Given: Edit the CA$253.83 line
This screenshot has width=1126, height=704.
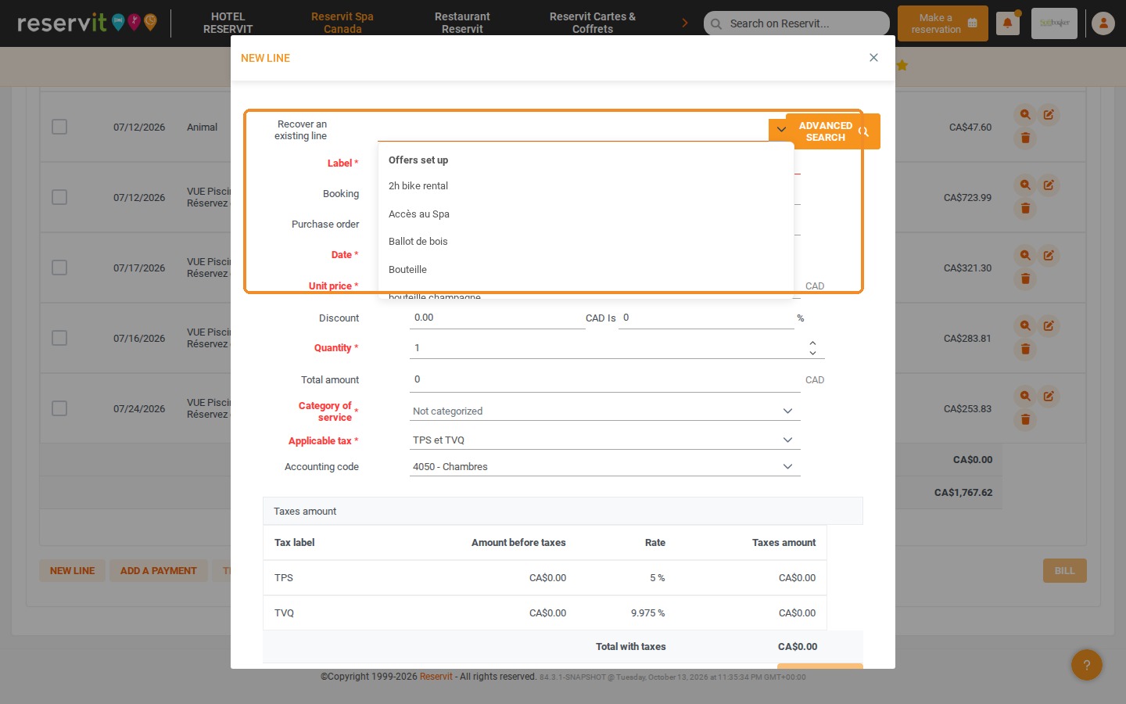Looking at the screenshot, I should tap(1049, 397).
